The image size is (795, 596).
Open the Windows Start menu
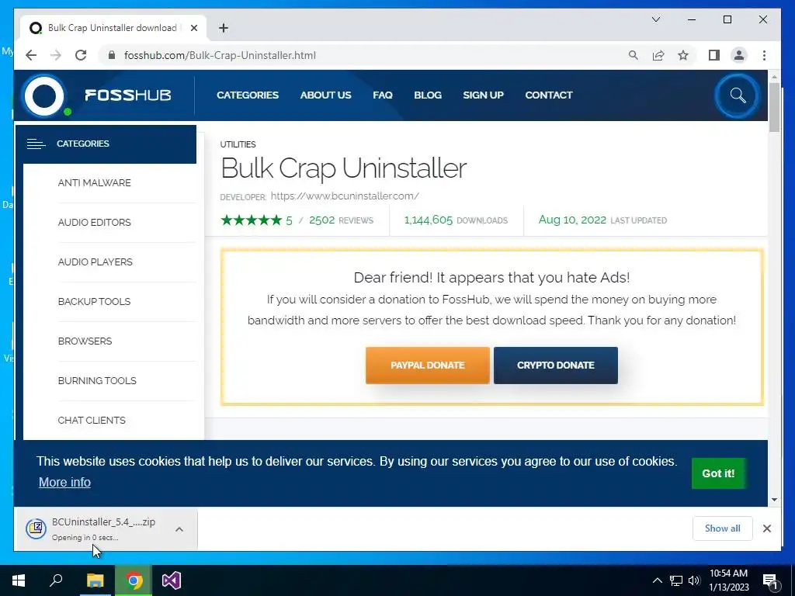pos(19,580)
